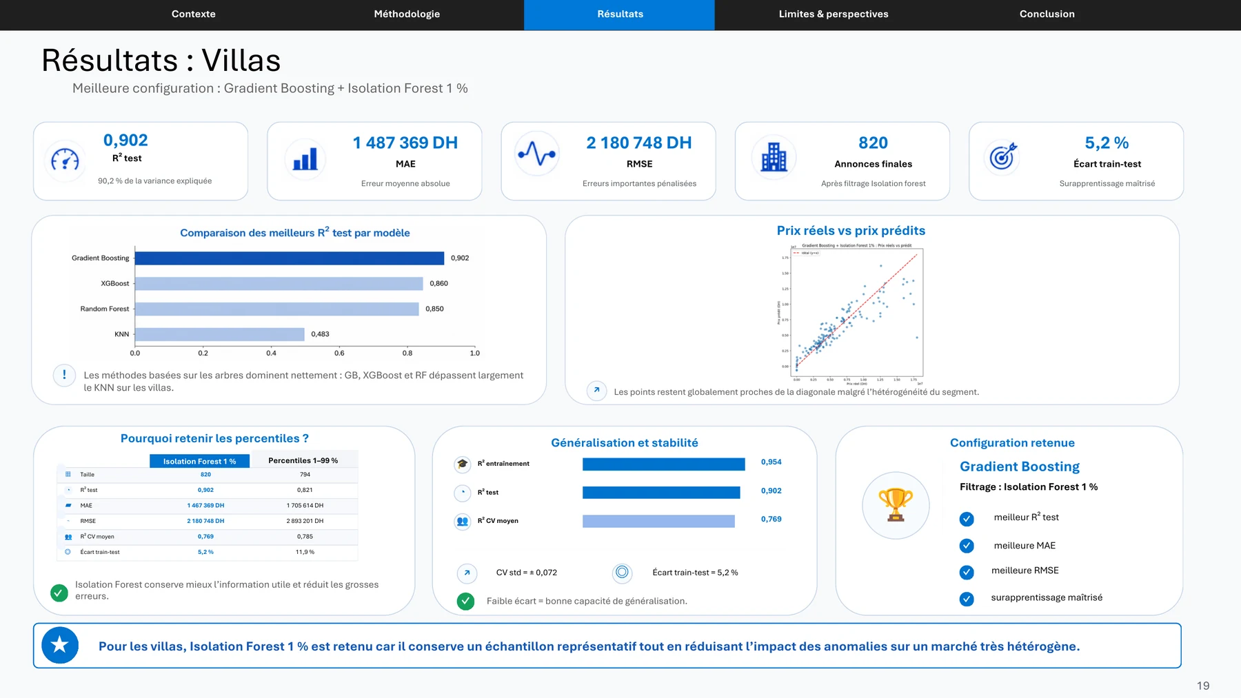Click the speedometer icon beside R² test
This screenshot has height=698, width=1241.
[x=65, y=160]
